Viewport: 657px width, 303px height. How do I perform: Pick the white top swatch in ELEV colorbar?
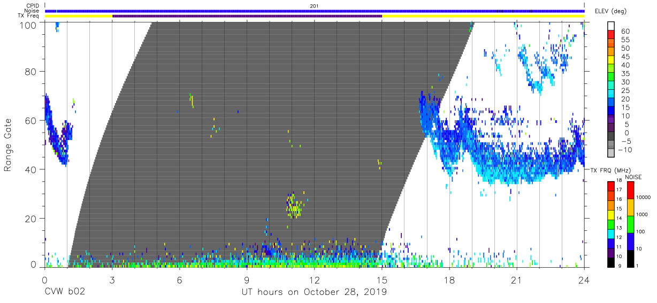point(611,26)
